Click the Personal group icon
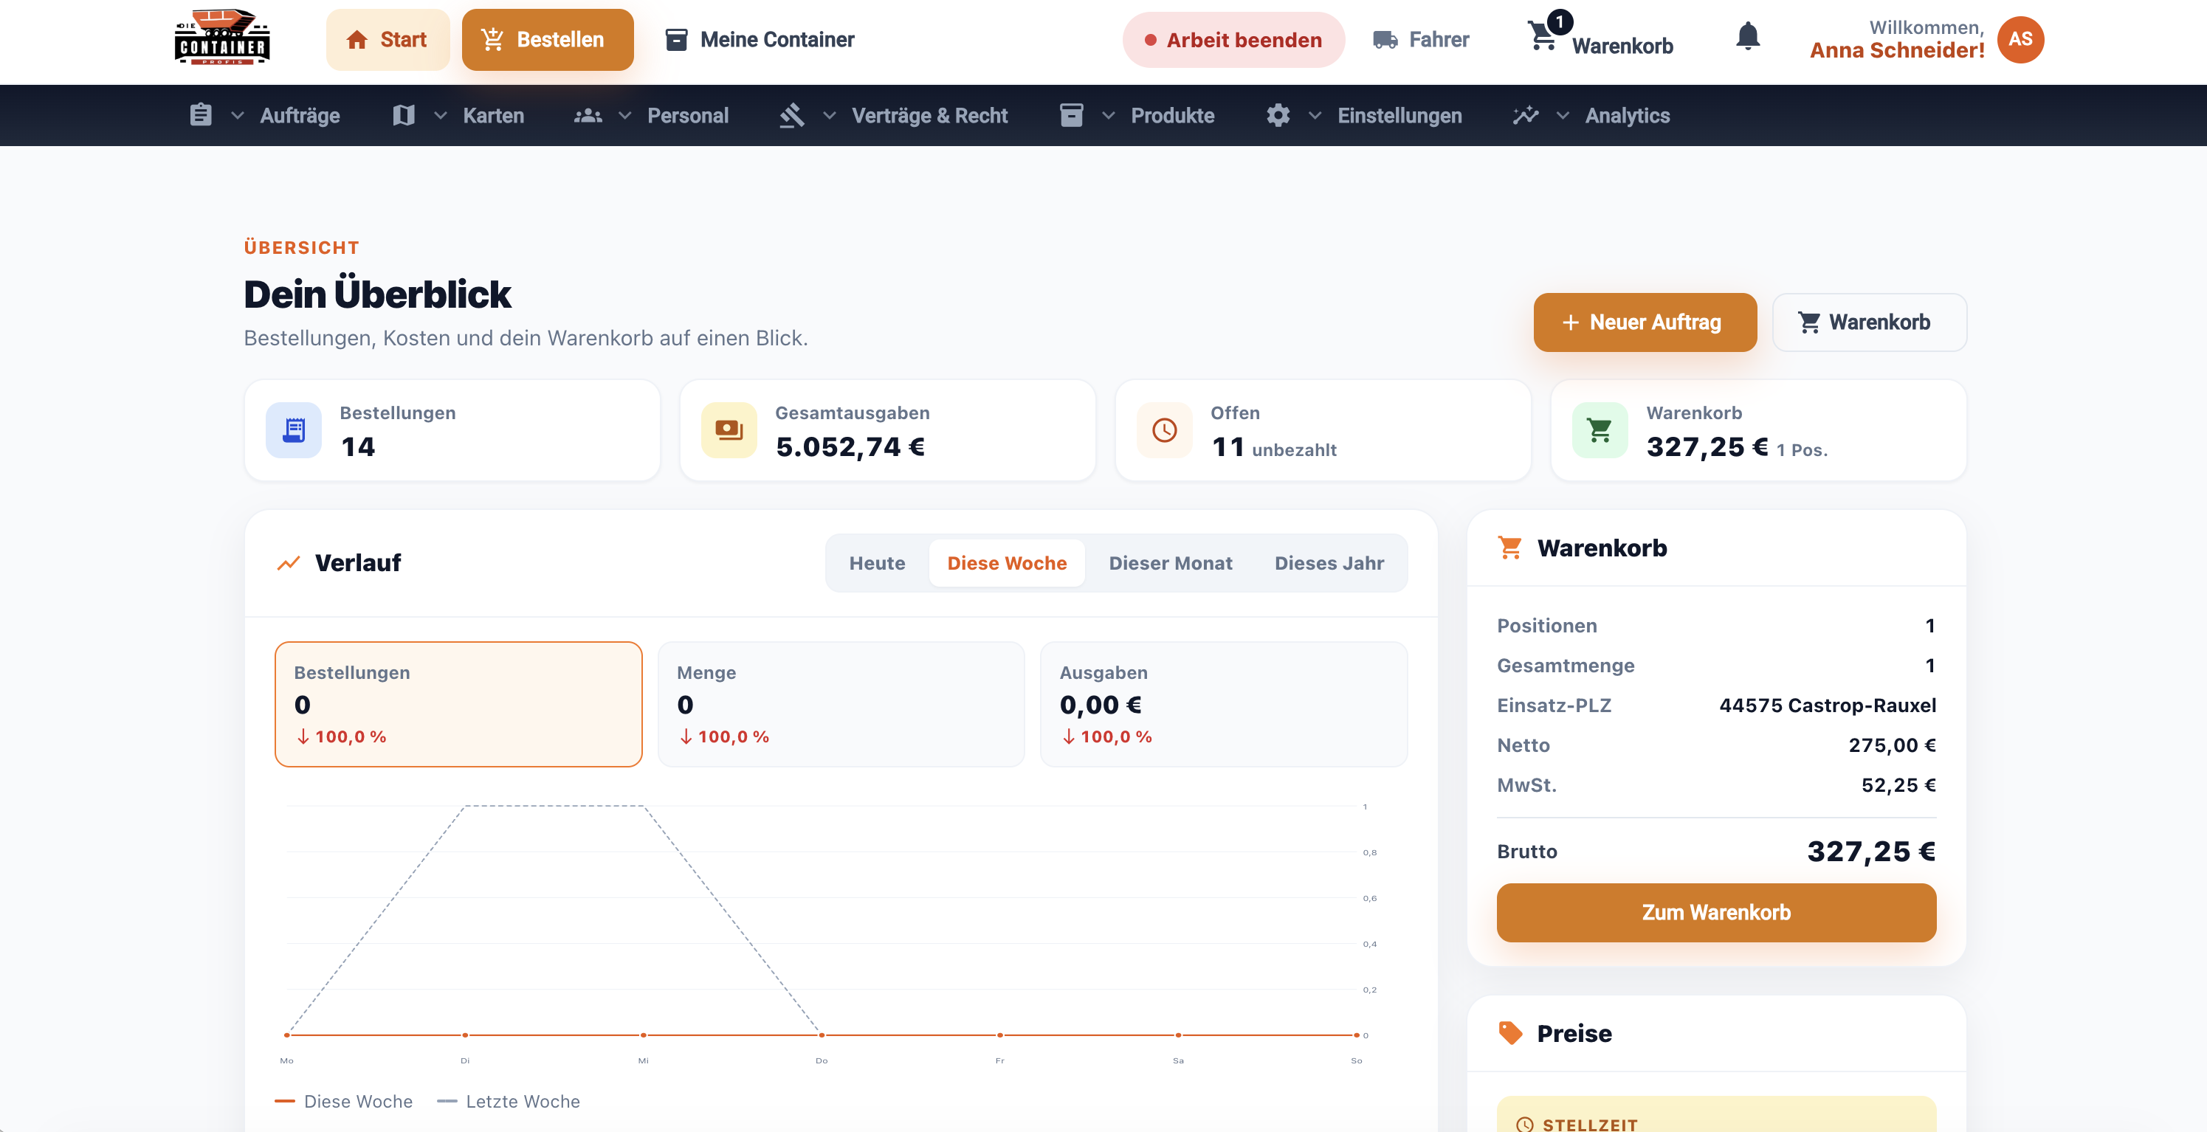The image size is (2207, 1132). [588, 114]
